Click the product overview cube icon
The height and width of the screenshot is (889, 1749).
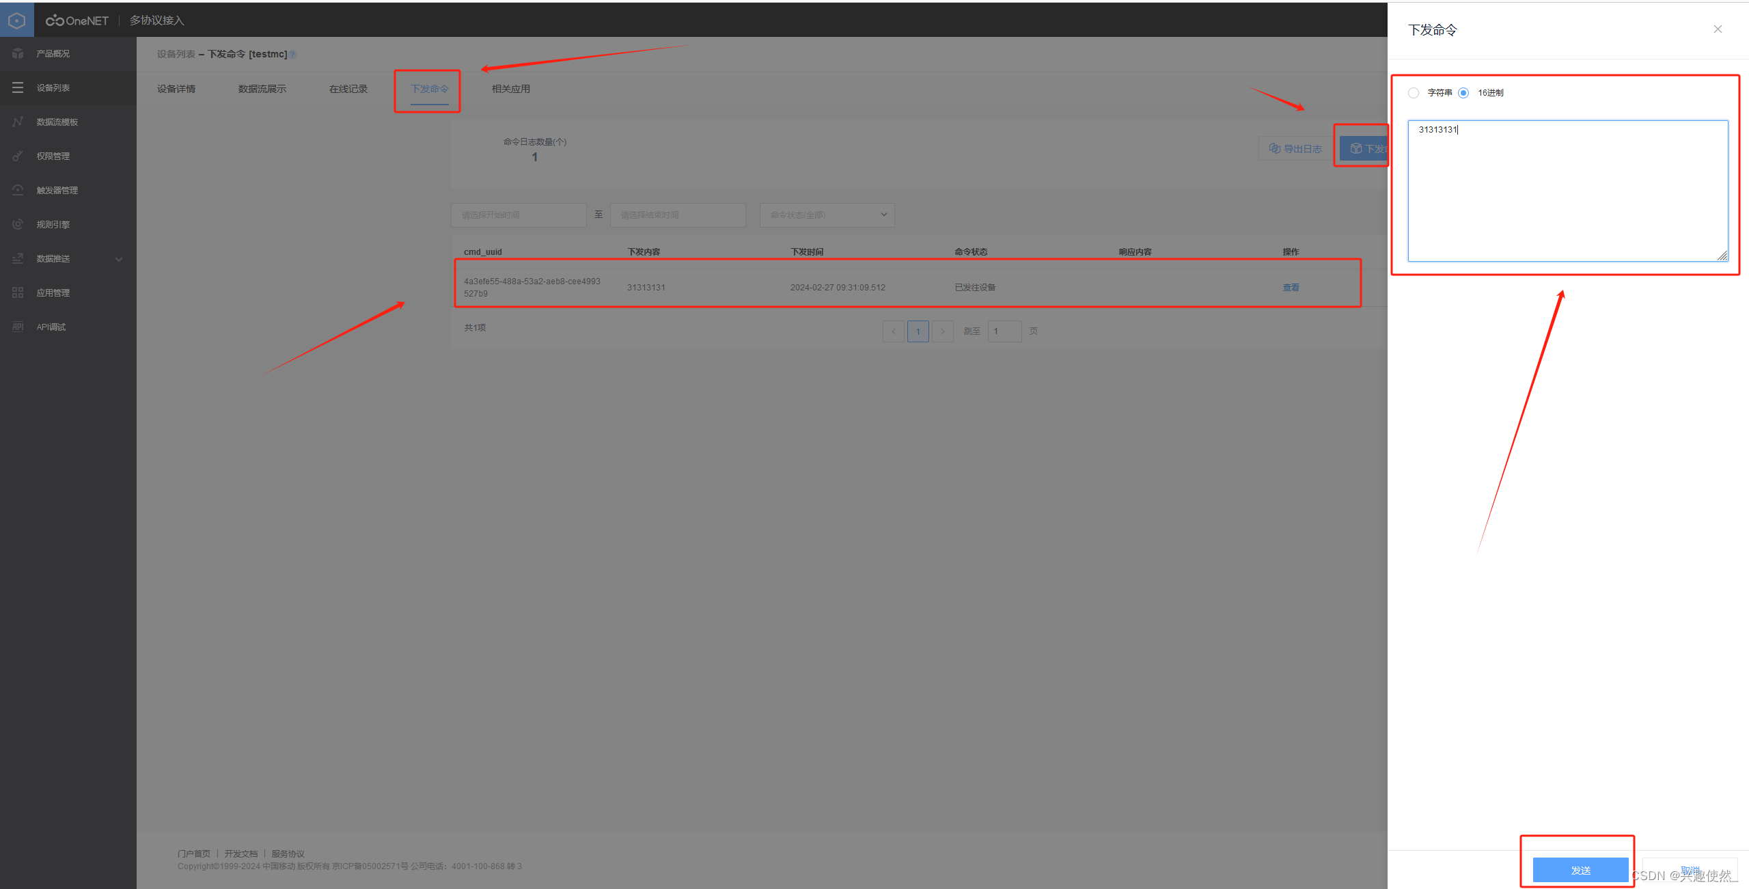(x=18, y=53)
